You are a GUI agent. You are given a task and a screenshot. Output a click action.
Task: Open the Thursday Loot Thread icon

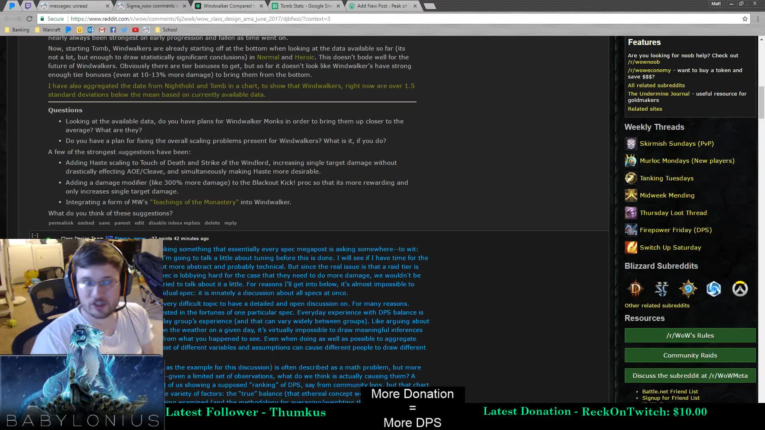click(x=631, y=213)
